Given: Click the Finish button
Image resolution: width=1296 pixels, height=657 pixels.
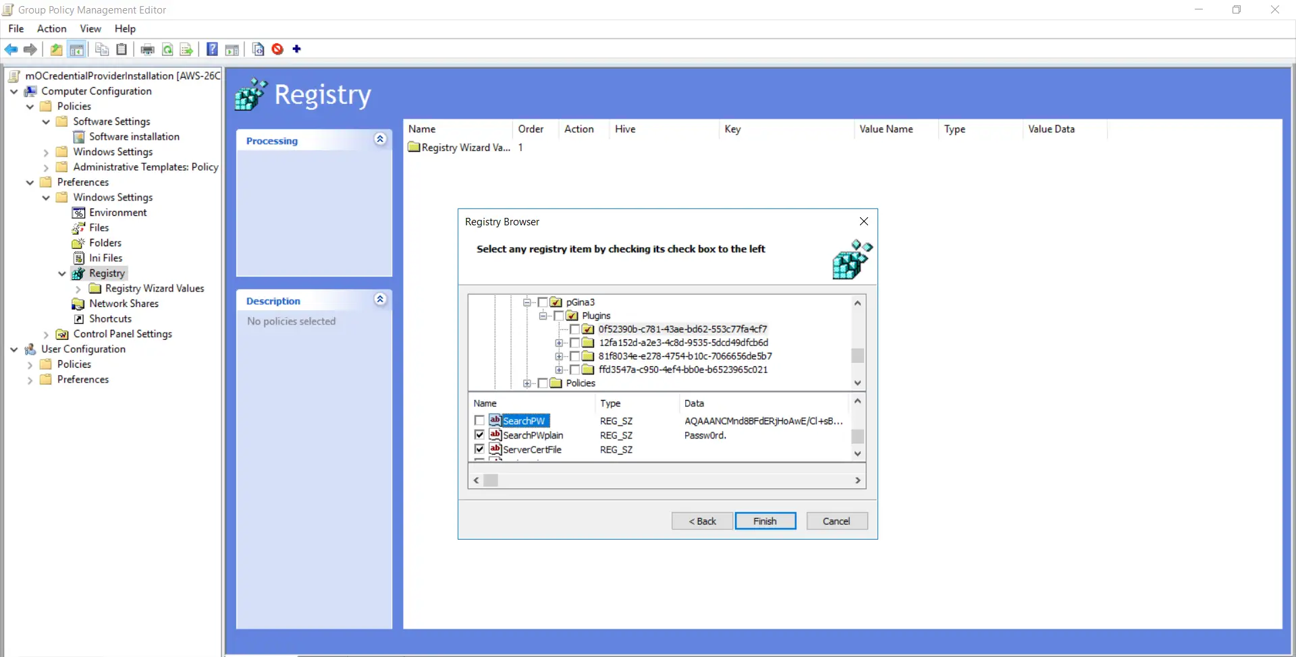Looking at the screenshot, I should tap(765, 521).
